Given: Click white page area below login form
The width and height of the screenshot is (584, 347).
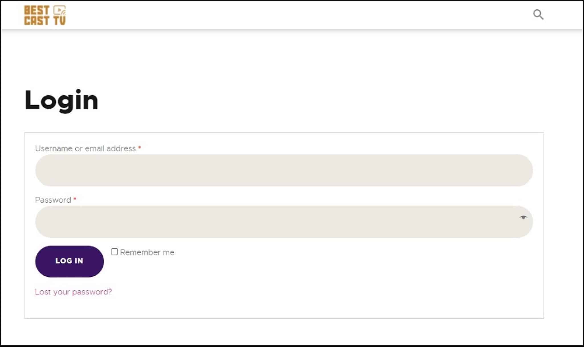Looking at the screenshot, I should 285,332.
